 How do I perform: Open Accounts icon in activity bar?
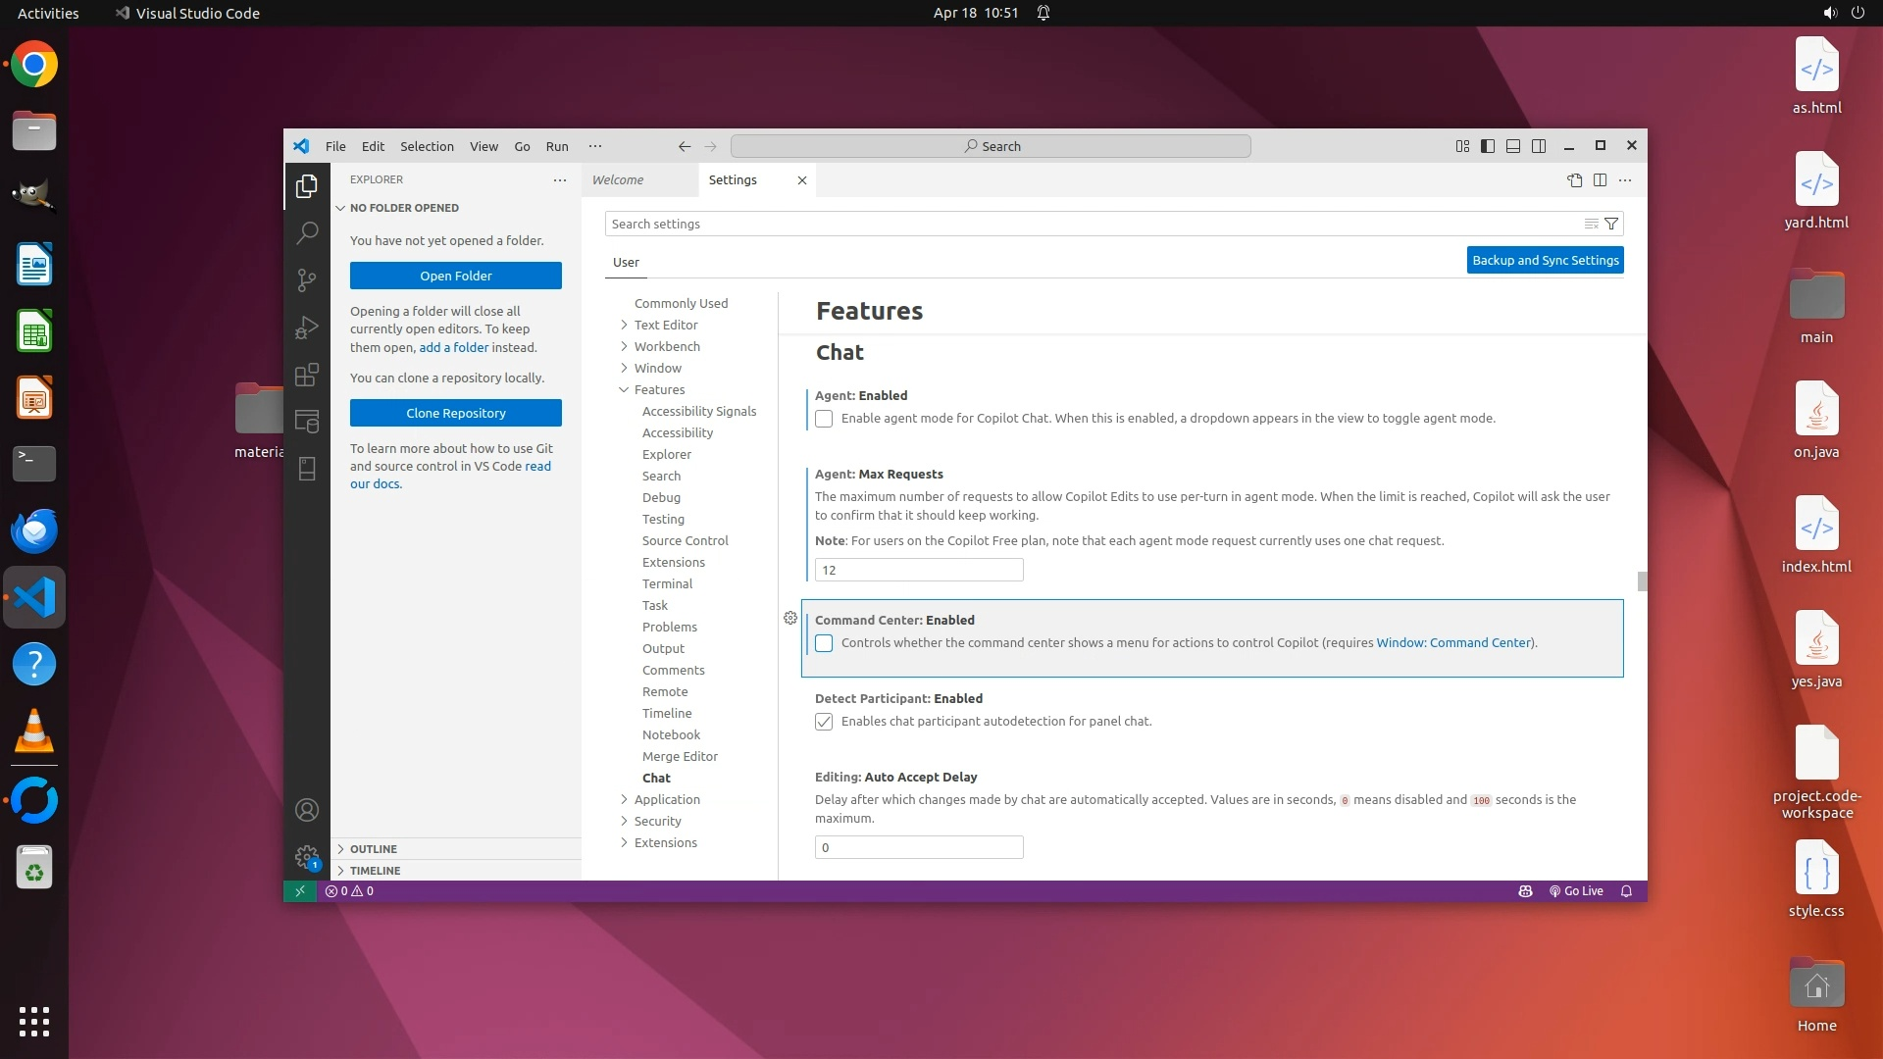pyautogui.click(x=307, y=810)
